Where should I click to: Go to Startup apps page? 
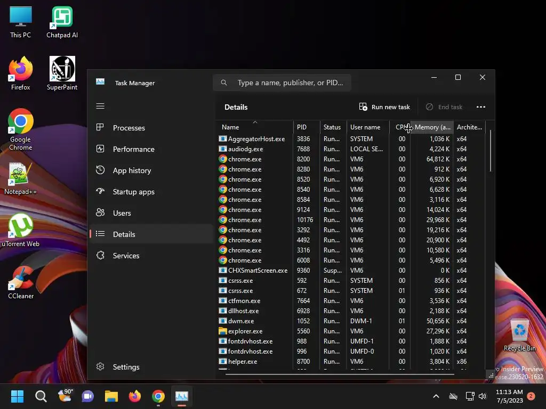click(151, 192)
